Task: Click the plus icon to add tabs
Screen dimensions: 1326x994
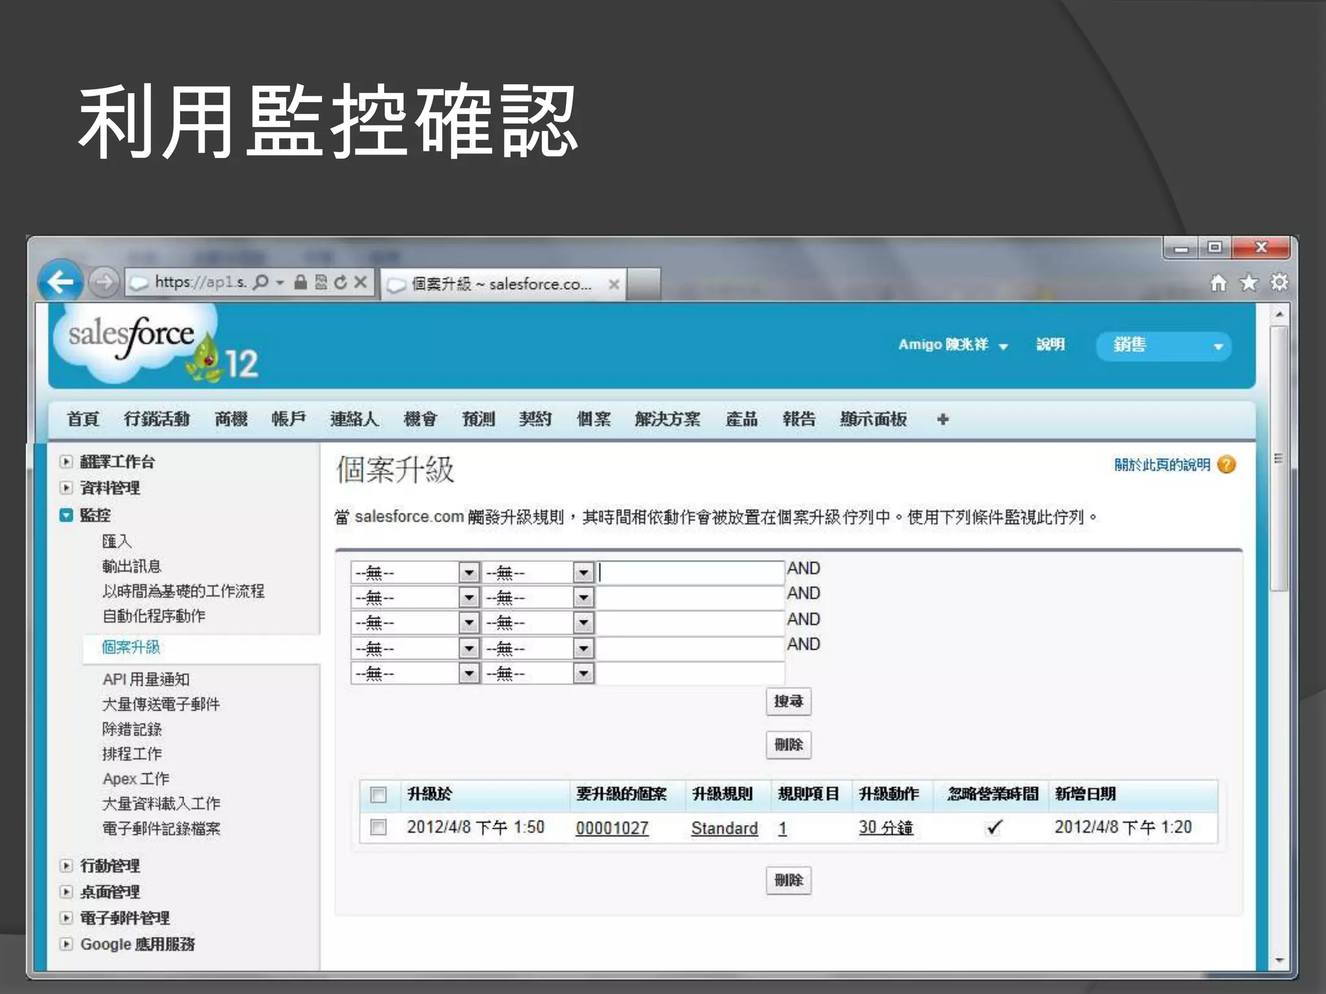Action: pyautogui.click(x=943, y=419)
